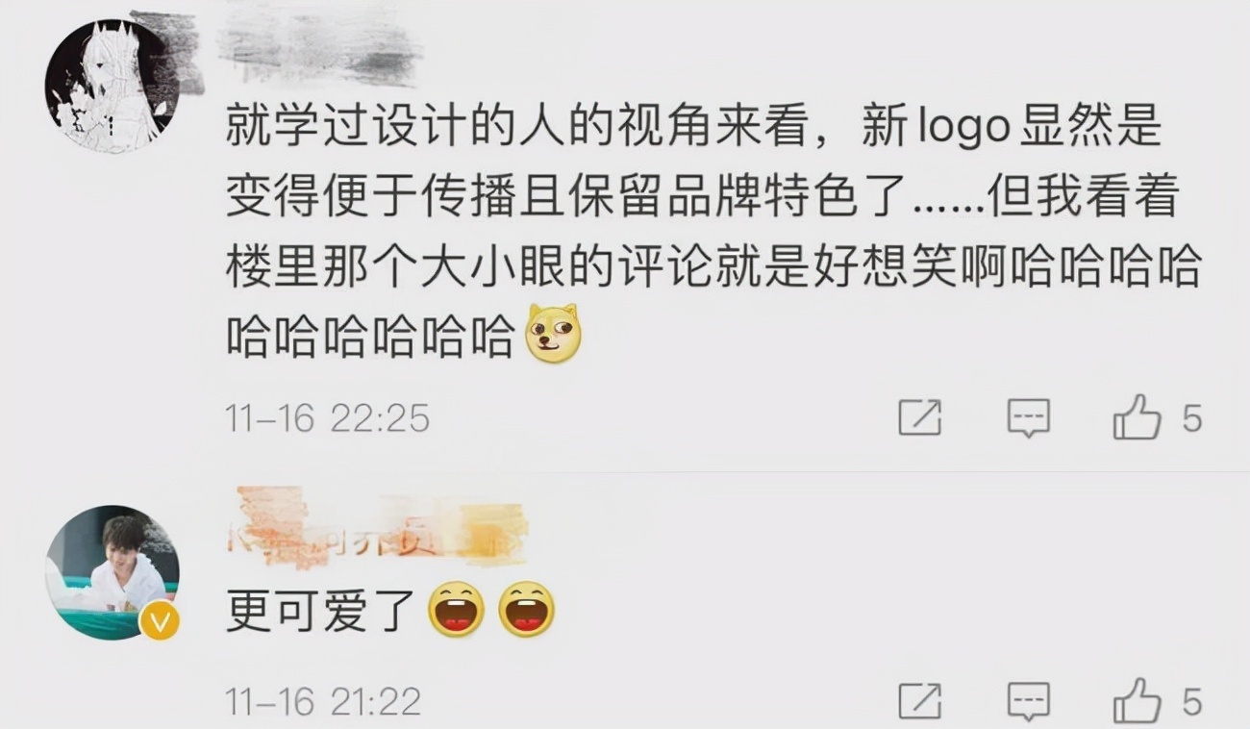The image size is (1250, 729).
Task: Tap the second laughing emoji in the comment
Action: point(527,610)
